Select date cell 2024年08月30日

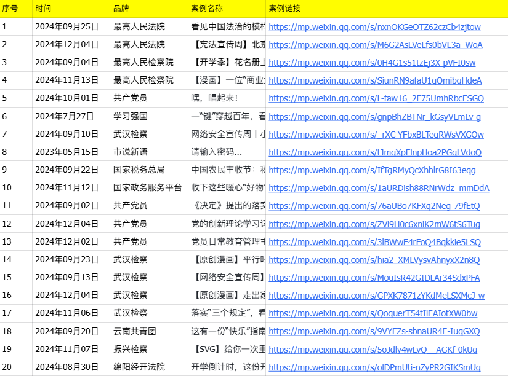coord(71,367)
